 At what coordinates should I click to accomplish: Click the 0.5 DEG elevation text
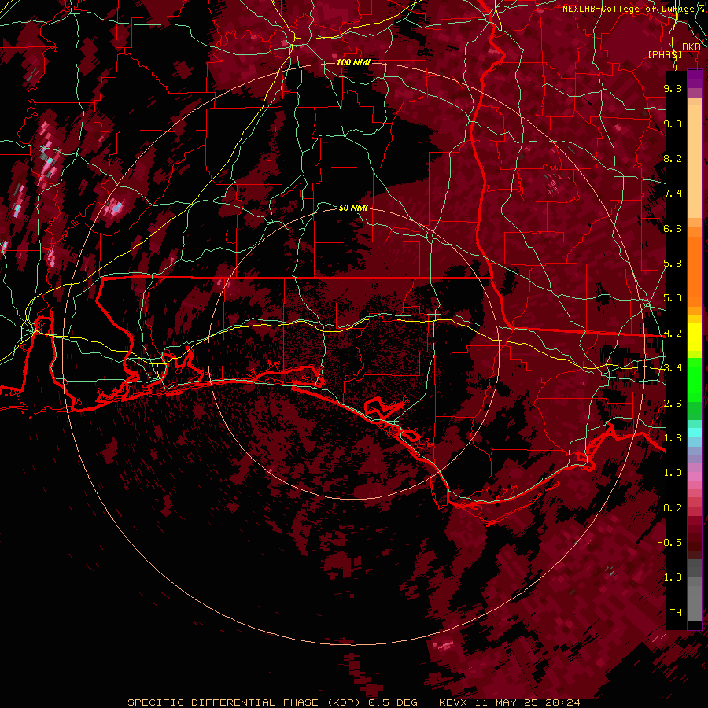click(x=393, y=702)
